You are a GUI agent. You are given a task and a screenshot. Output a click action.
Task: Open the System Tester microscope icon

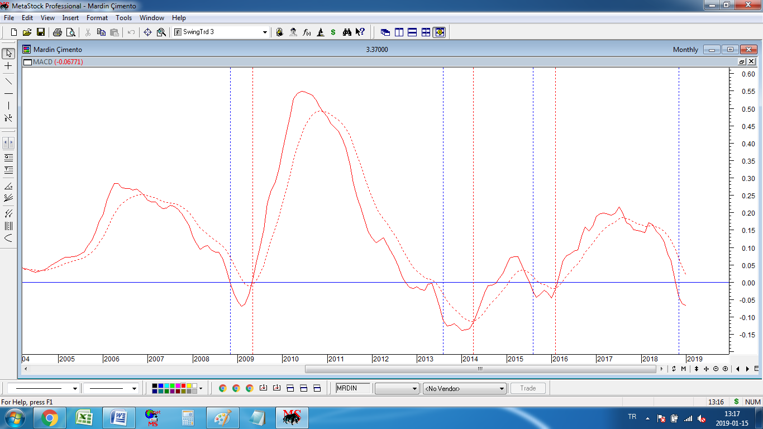pos(320,32)
